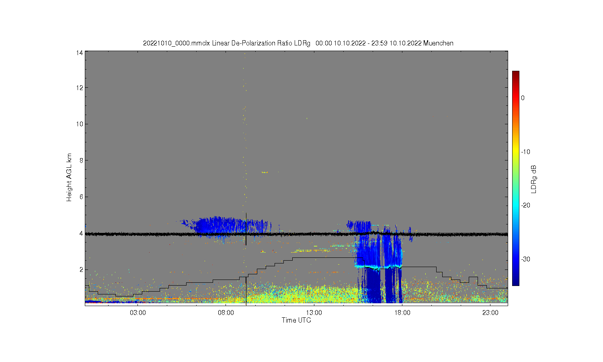Click the 'Height AGL km' y-axis label
This screenshot has width=603, height=362.
pyautogui.click(x=69, y=177)
